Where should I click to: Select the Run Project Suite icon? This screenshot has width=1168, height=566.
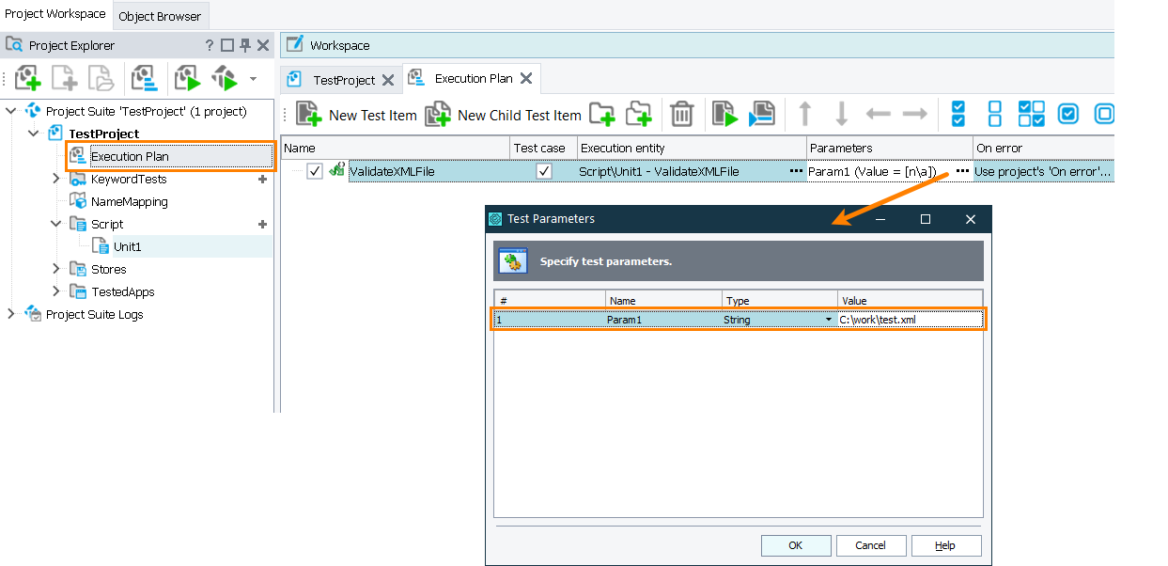[224, 78]
